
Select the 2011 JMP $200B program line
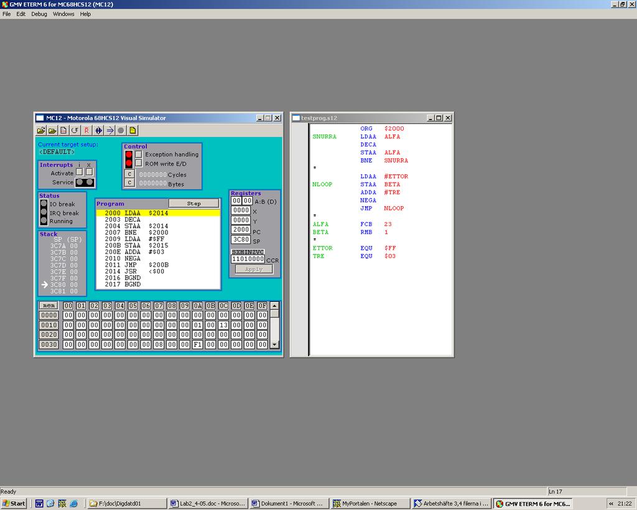[x=158, y=265]
